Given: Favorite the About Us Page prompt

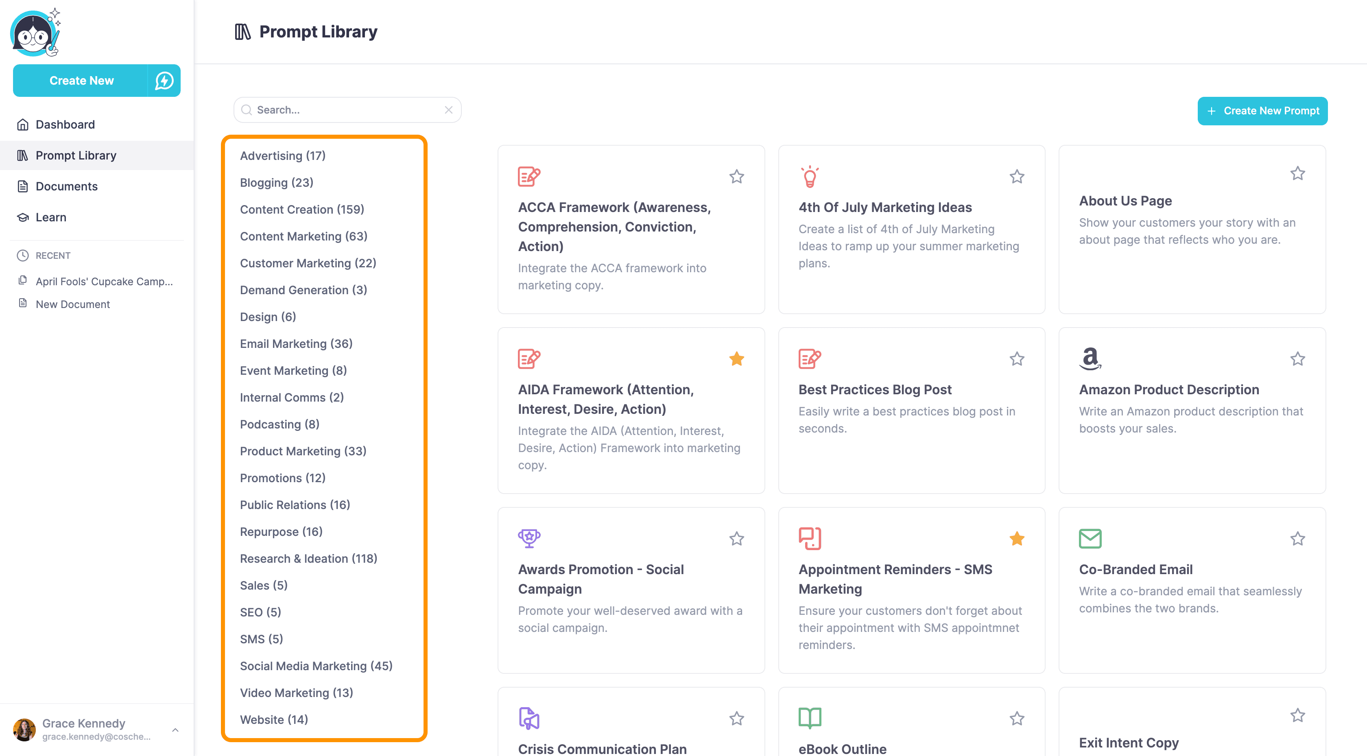Looking at the screenshot, I should pyautogui.click(x=1297, y=174).
